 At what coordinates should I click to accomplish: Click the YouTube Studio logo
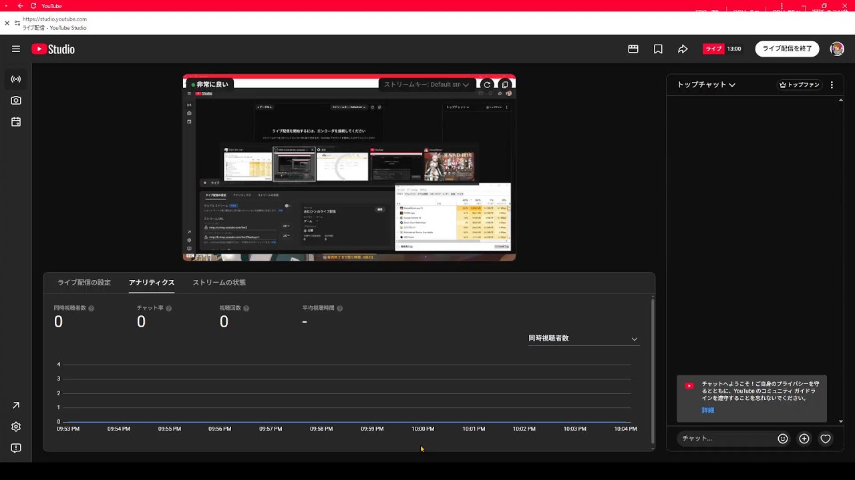53,49
